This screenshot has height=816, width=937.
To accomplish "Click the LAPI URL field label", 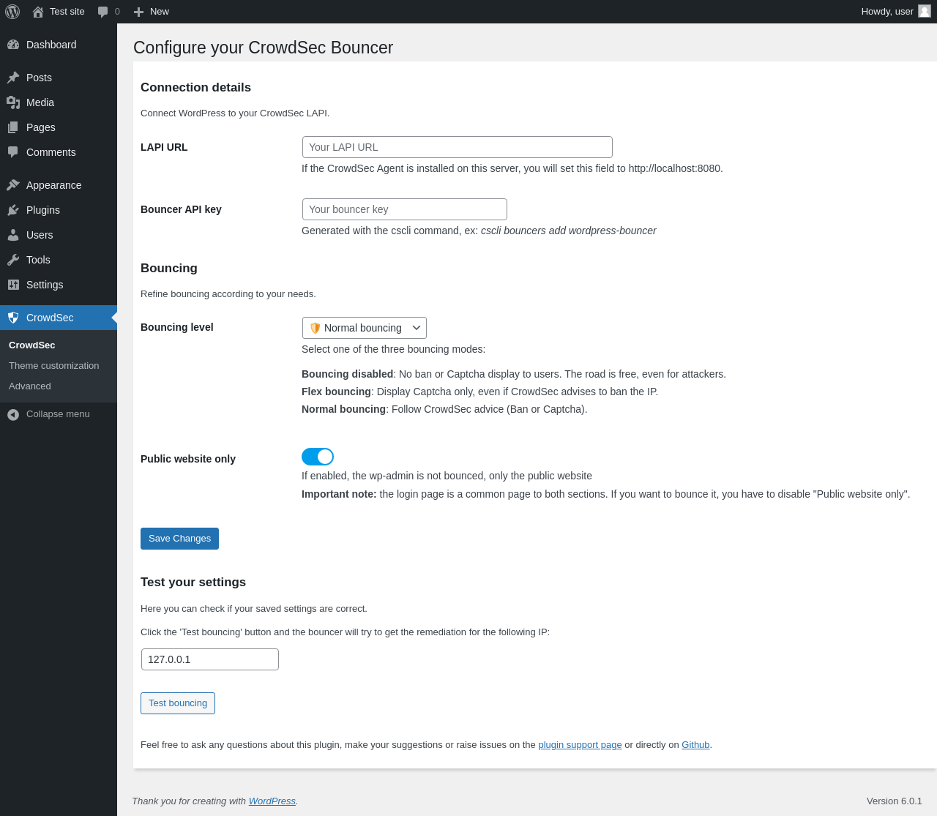I will 164,147.
